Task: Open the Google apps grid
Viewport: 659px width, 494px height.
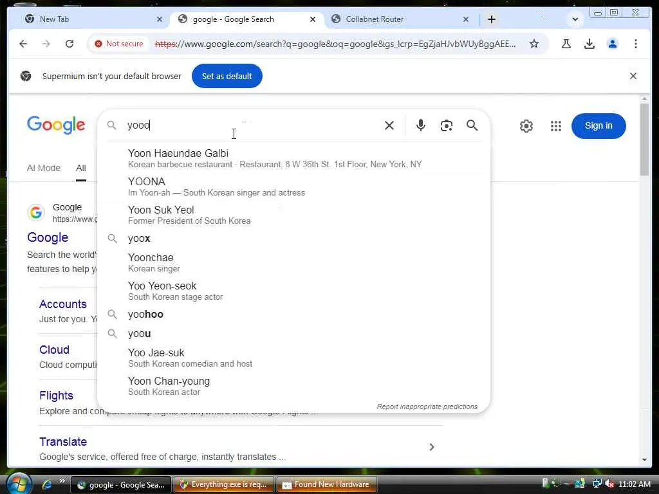Action: [x=555, y=125]
